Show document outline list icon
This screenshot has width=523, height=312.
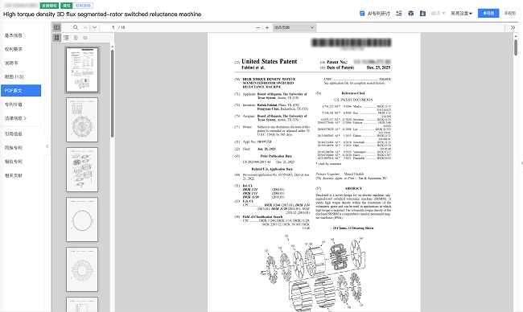(66, 38)
